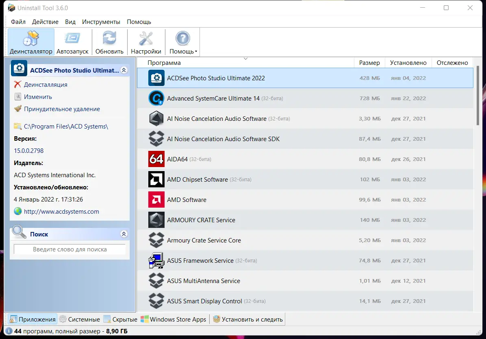Click the magnifier icon of Поиск panel
The image size is (486, 339).
[19, 232]
